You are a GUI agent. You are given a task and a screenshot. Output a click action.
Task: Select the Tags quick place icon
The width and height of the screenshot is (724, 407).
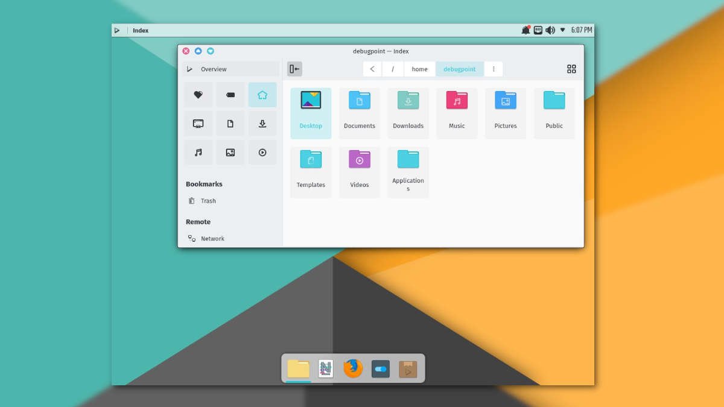pos(230,95)
